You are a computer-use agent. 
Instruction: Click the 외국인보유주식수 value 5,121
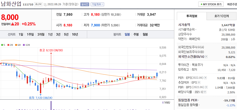pos(232,52)
